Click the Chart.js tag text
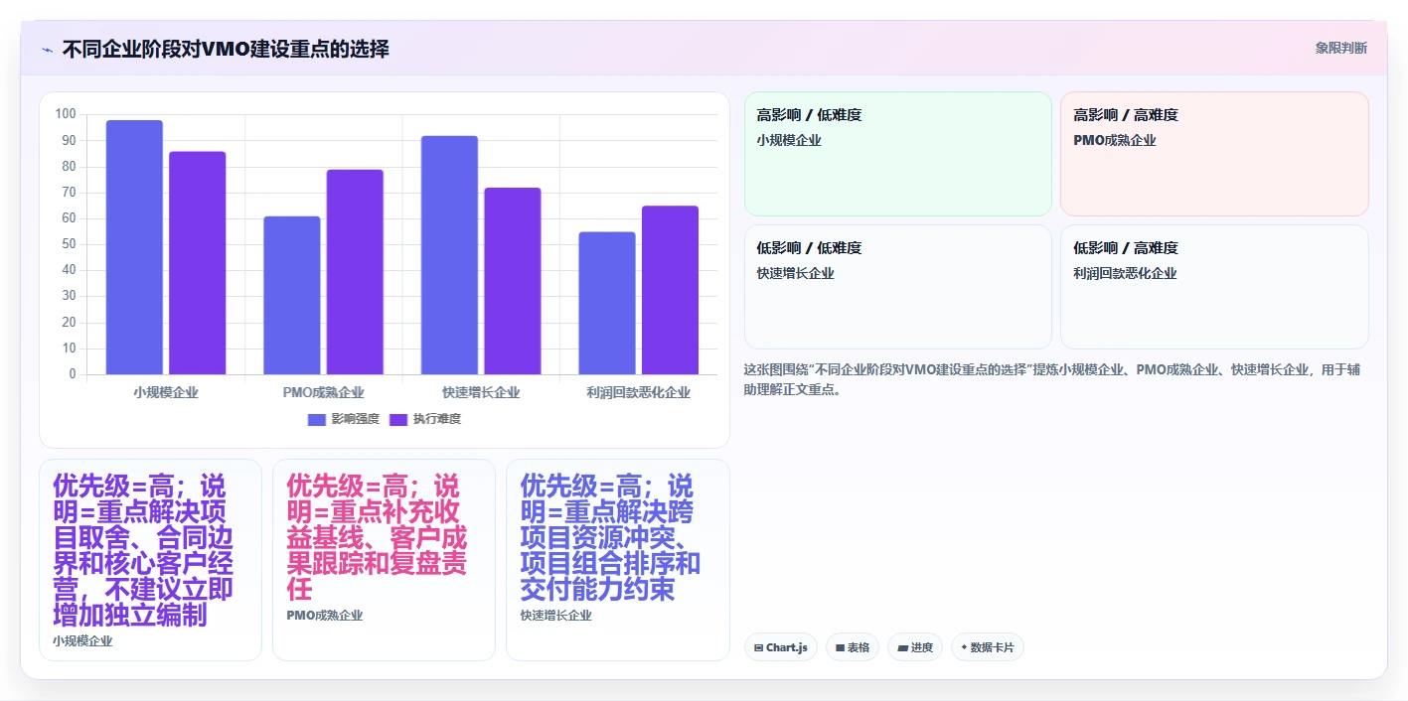 click(x=789, y=647)
